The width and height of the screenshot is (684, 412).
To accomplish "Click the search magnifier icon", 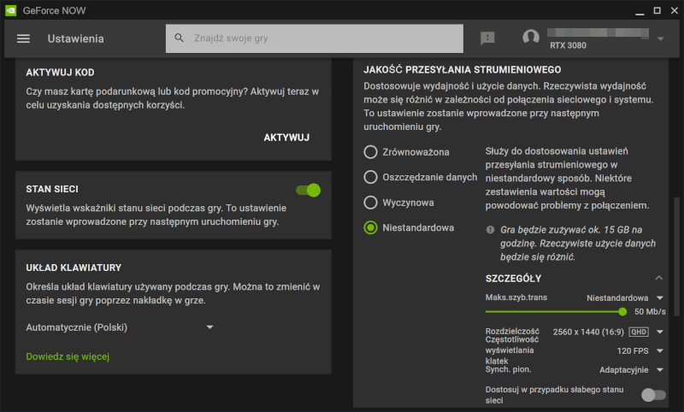I will click(x=180, y=38).
